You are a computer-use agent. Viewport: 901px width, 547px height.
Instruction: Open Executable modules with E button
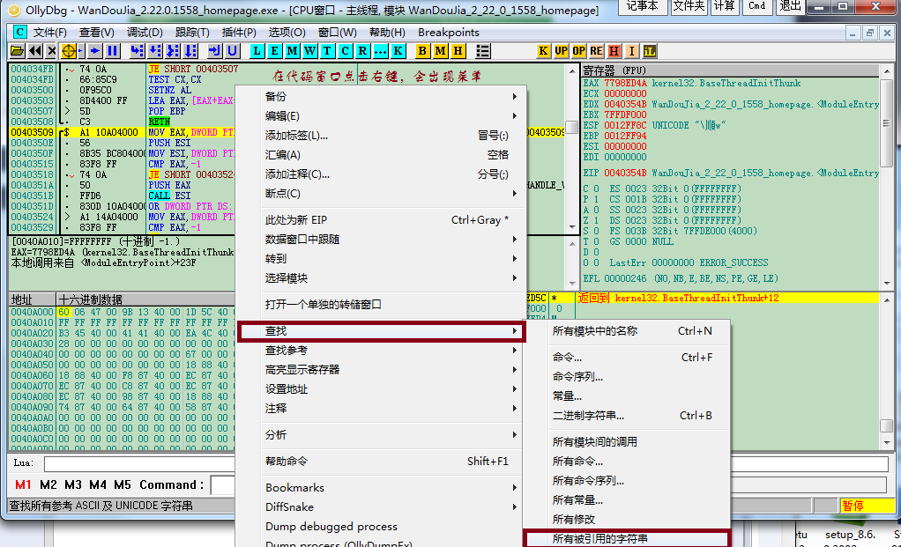tap(275, 51)
